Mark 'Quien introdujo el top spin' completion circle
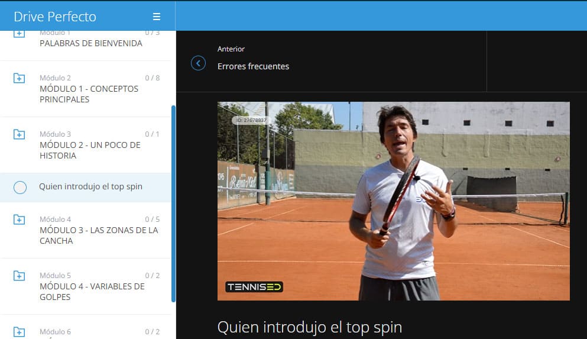This screenshot has height=339, width=587. (x=20, y=188)
